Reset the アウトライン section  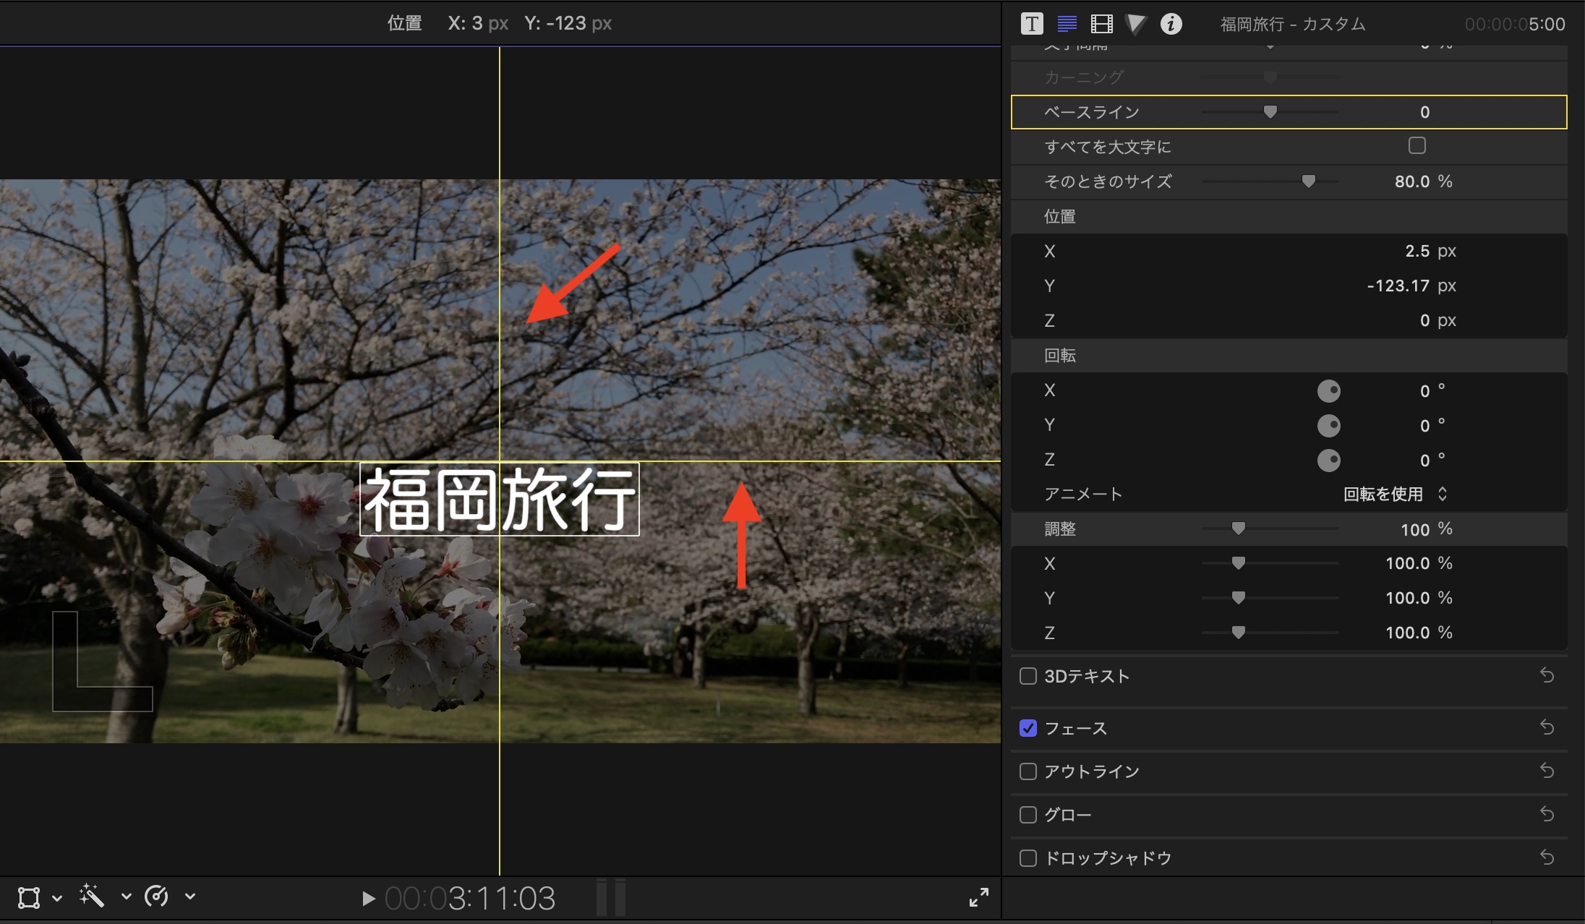point(1547,771)
